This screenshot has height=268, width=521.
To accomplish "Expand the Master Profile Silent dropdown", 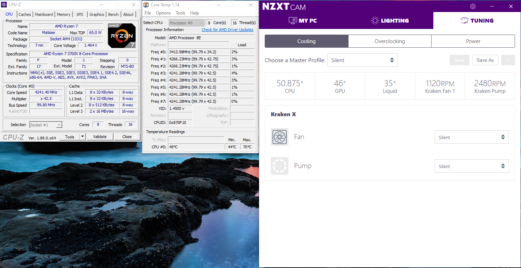I will (x=363, y=60).
